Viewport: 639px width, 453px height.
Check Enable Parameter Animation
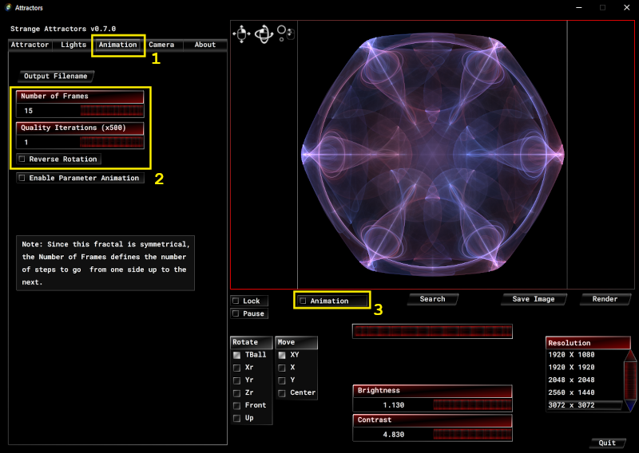pos(22,178)
